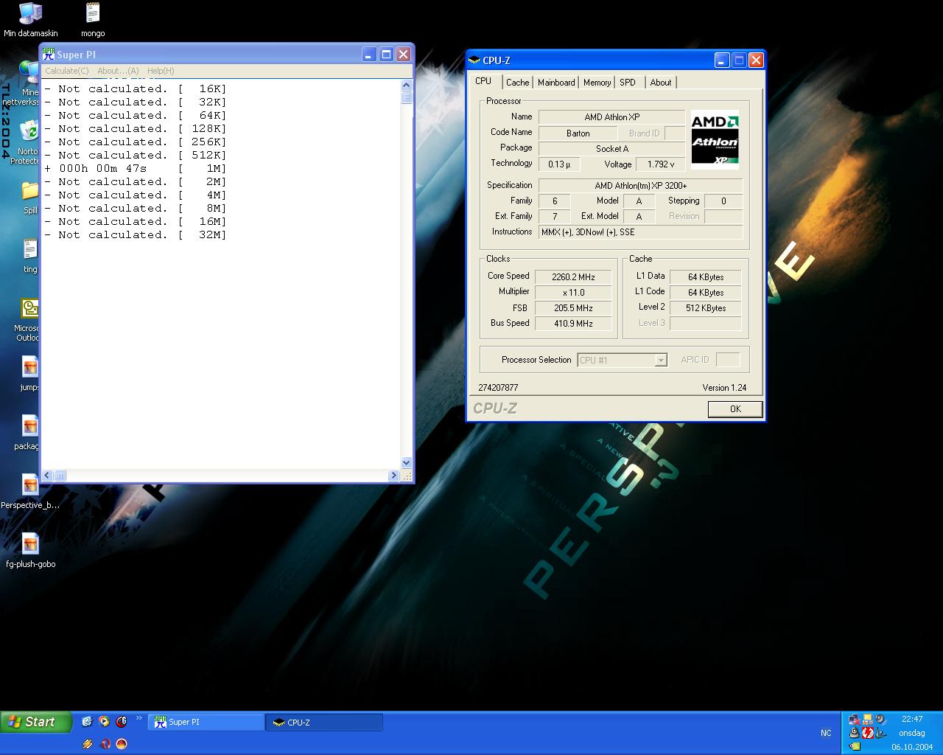The width and height of the screenshot is (943, 755).
Task: Open the packag file icon on desktop
Action: pyautogui.click(x=28, y=432)
